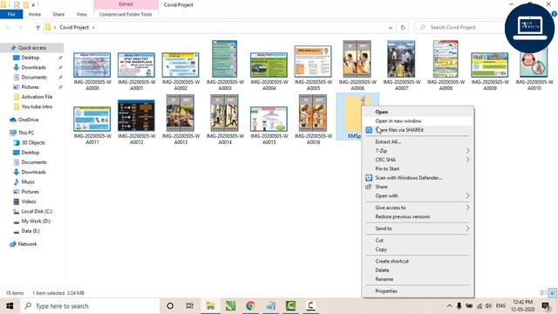This screenshot has width=558, height=314.
Task: Open You tube intro folder in sidebar
Action: pos(37,106)
